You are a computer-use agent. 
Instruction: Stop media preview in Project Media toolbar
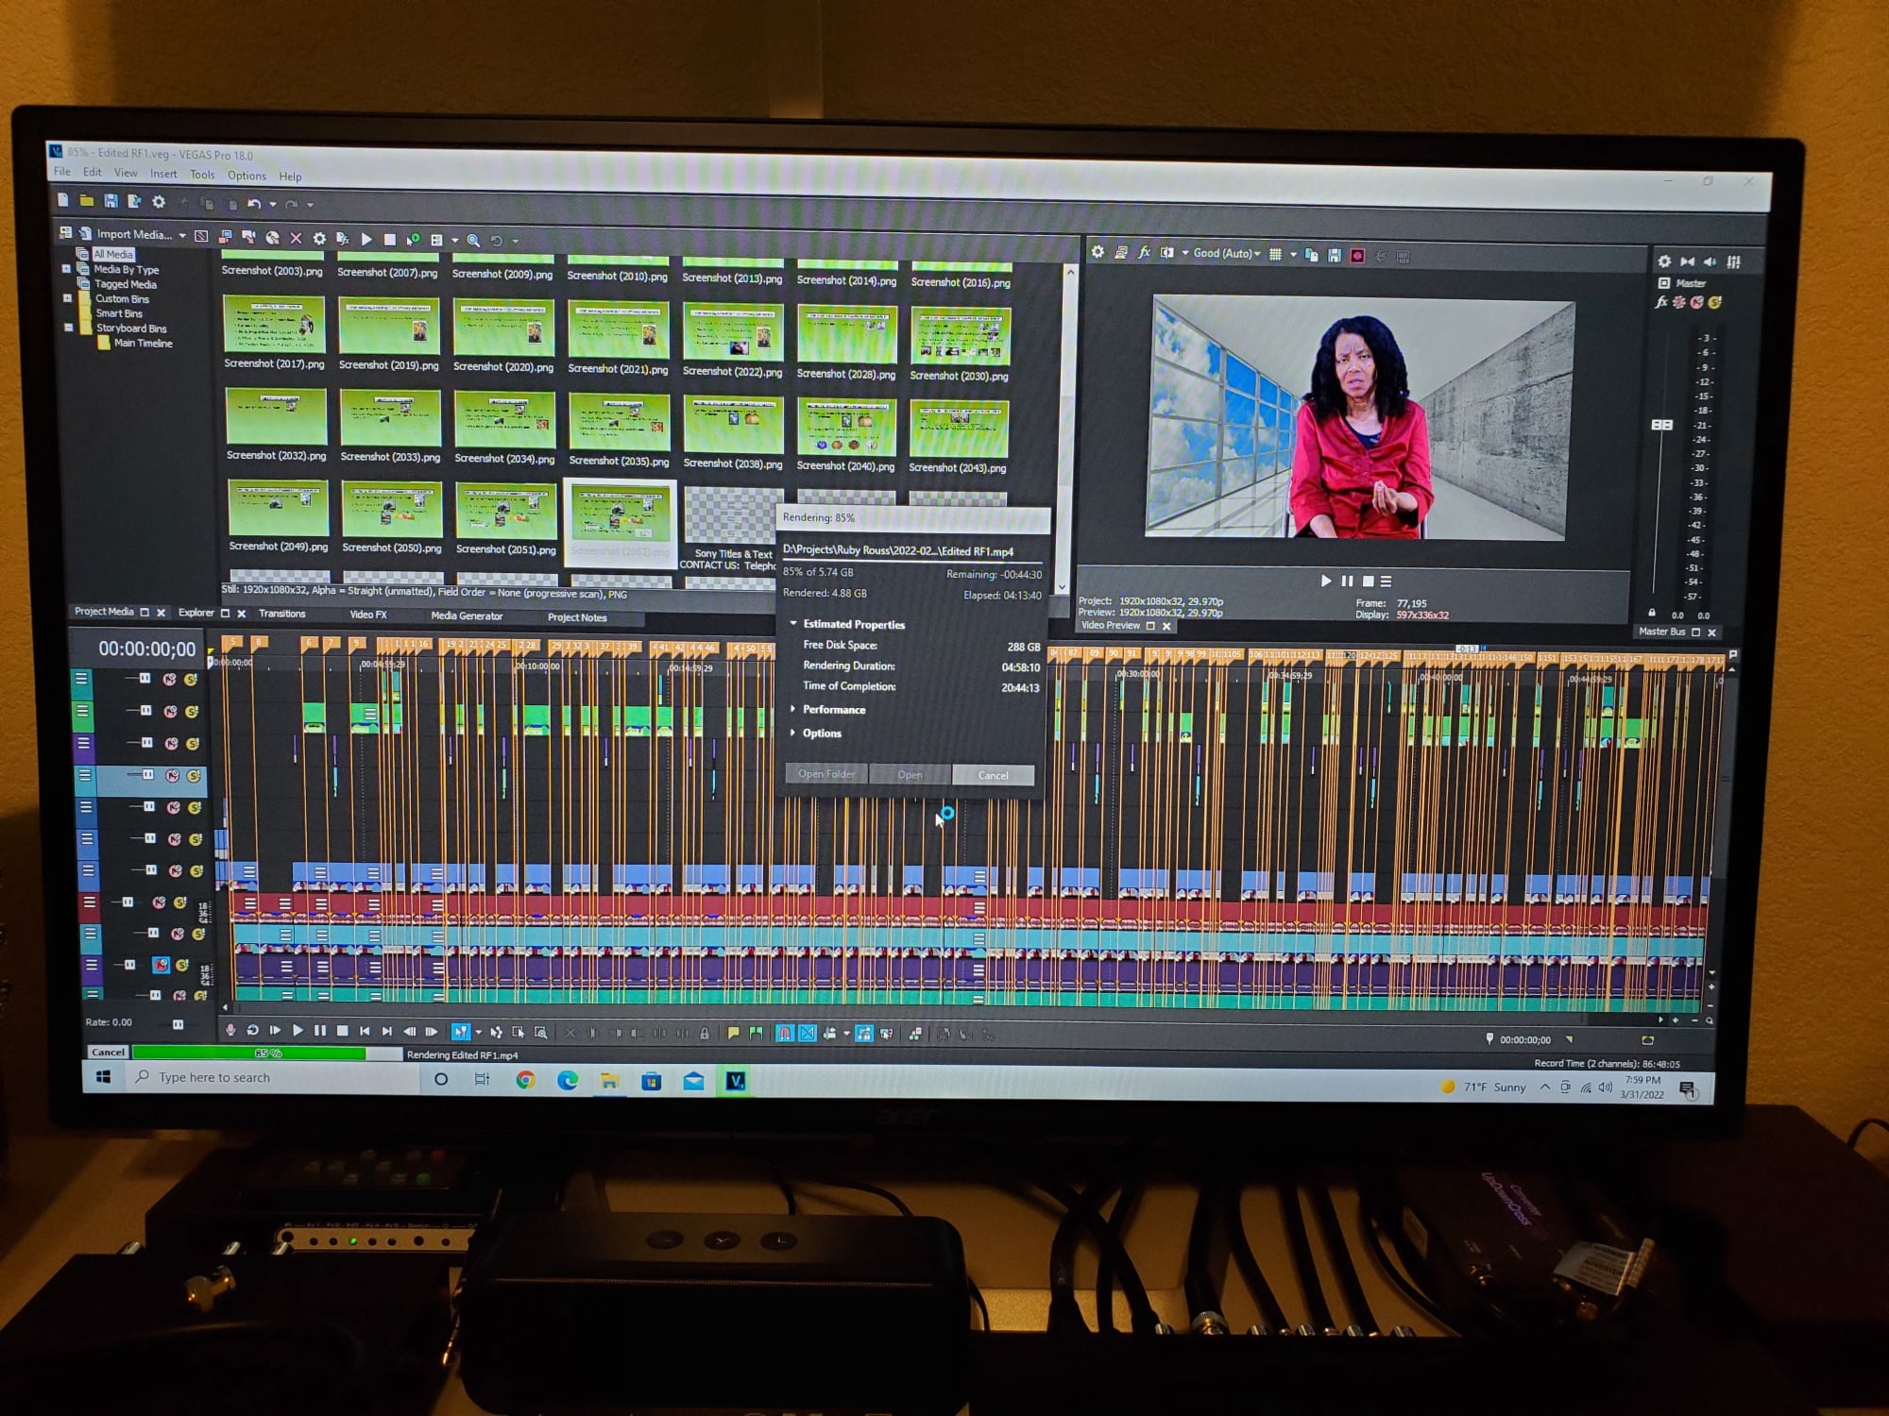[x=389, y=240]
